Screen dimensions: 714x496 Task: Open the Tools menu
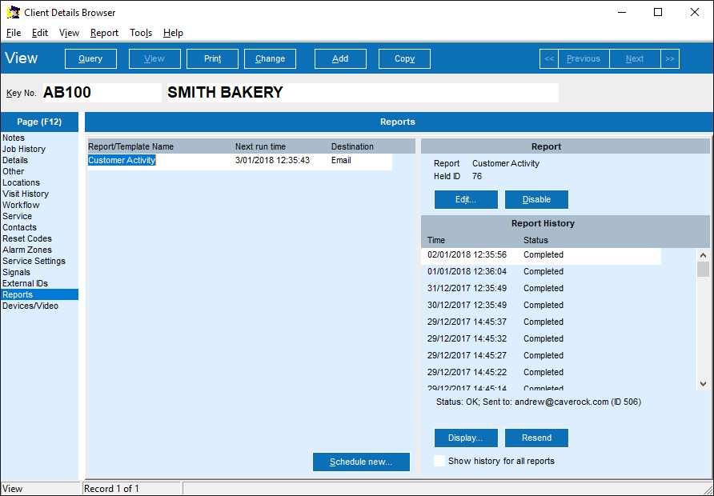pyautogui.click(x=141, y=33)
